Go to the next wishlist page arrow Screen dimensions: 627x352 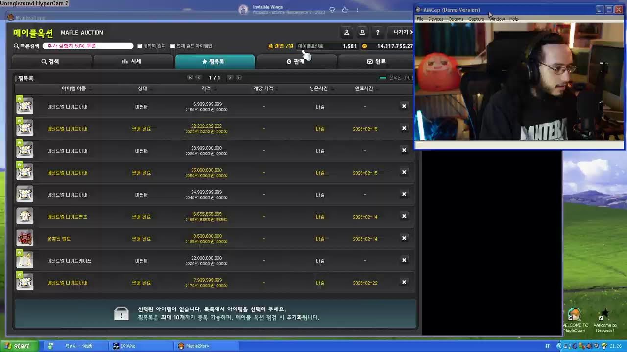coord(230,78)
